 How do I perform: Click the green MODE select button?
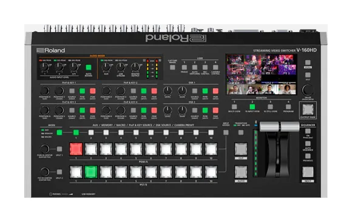[59, 132]
